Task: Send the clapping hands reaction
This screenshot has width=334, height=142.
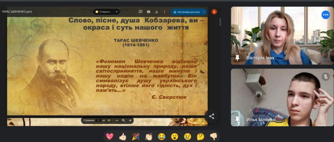Action: pos(149,137)
